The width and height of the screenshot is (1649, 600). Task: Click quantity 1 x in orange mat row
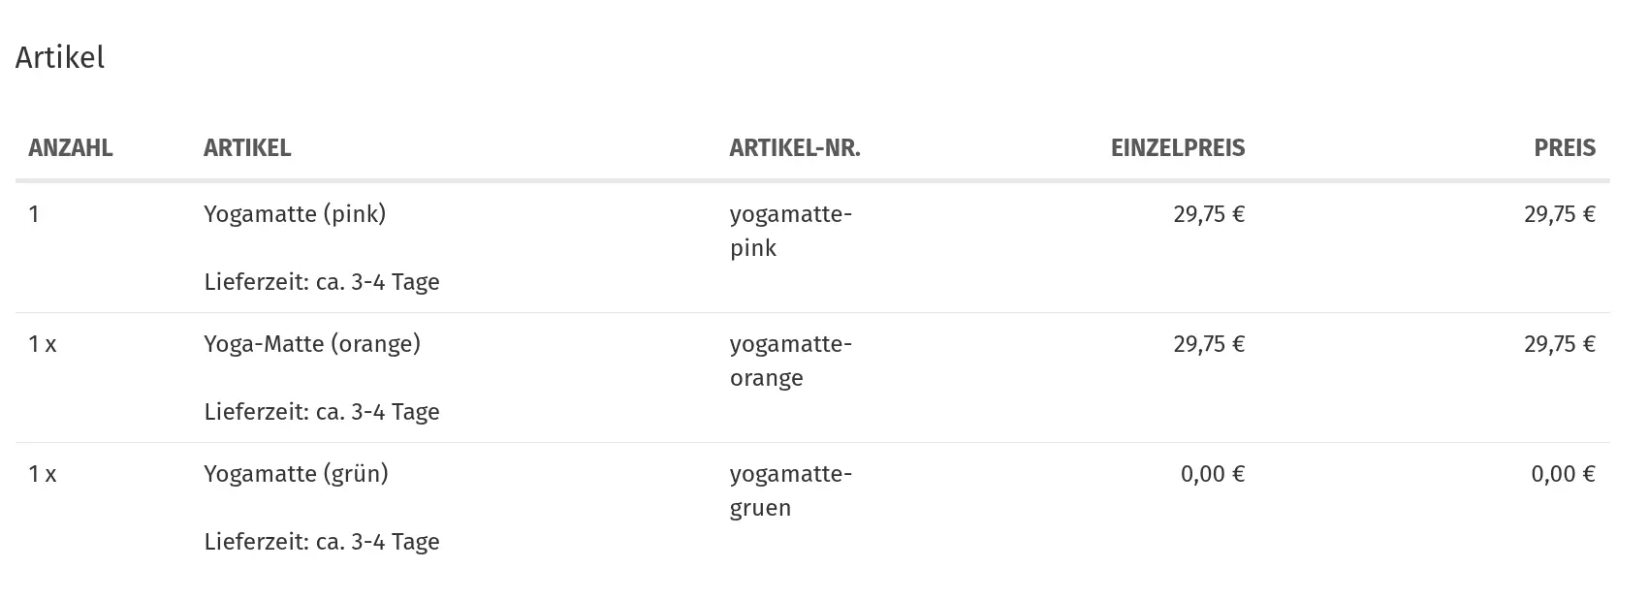[43, 344]
